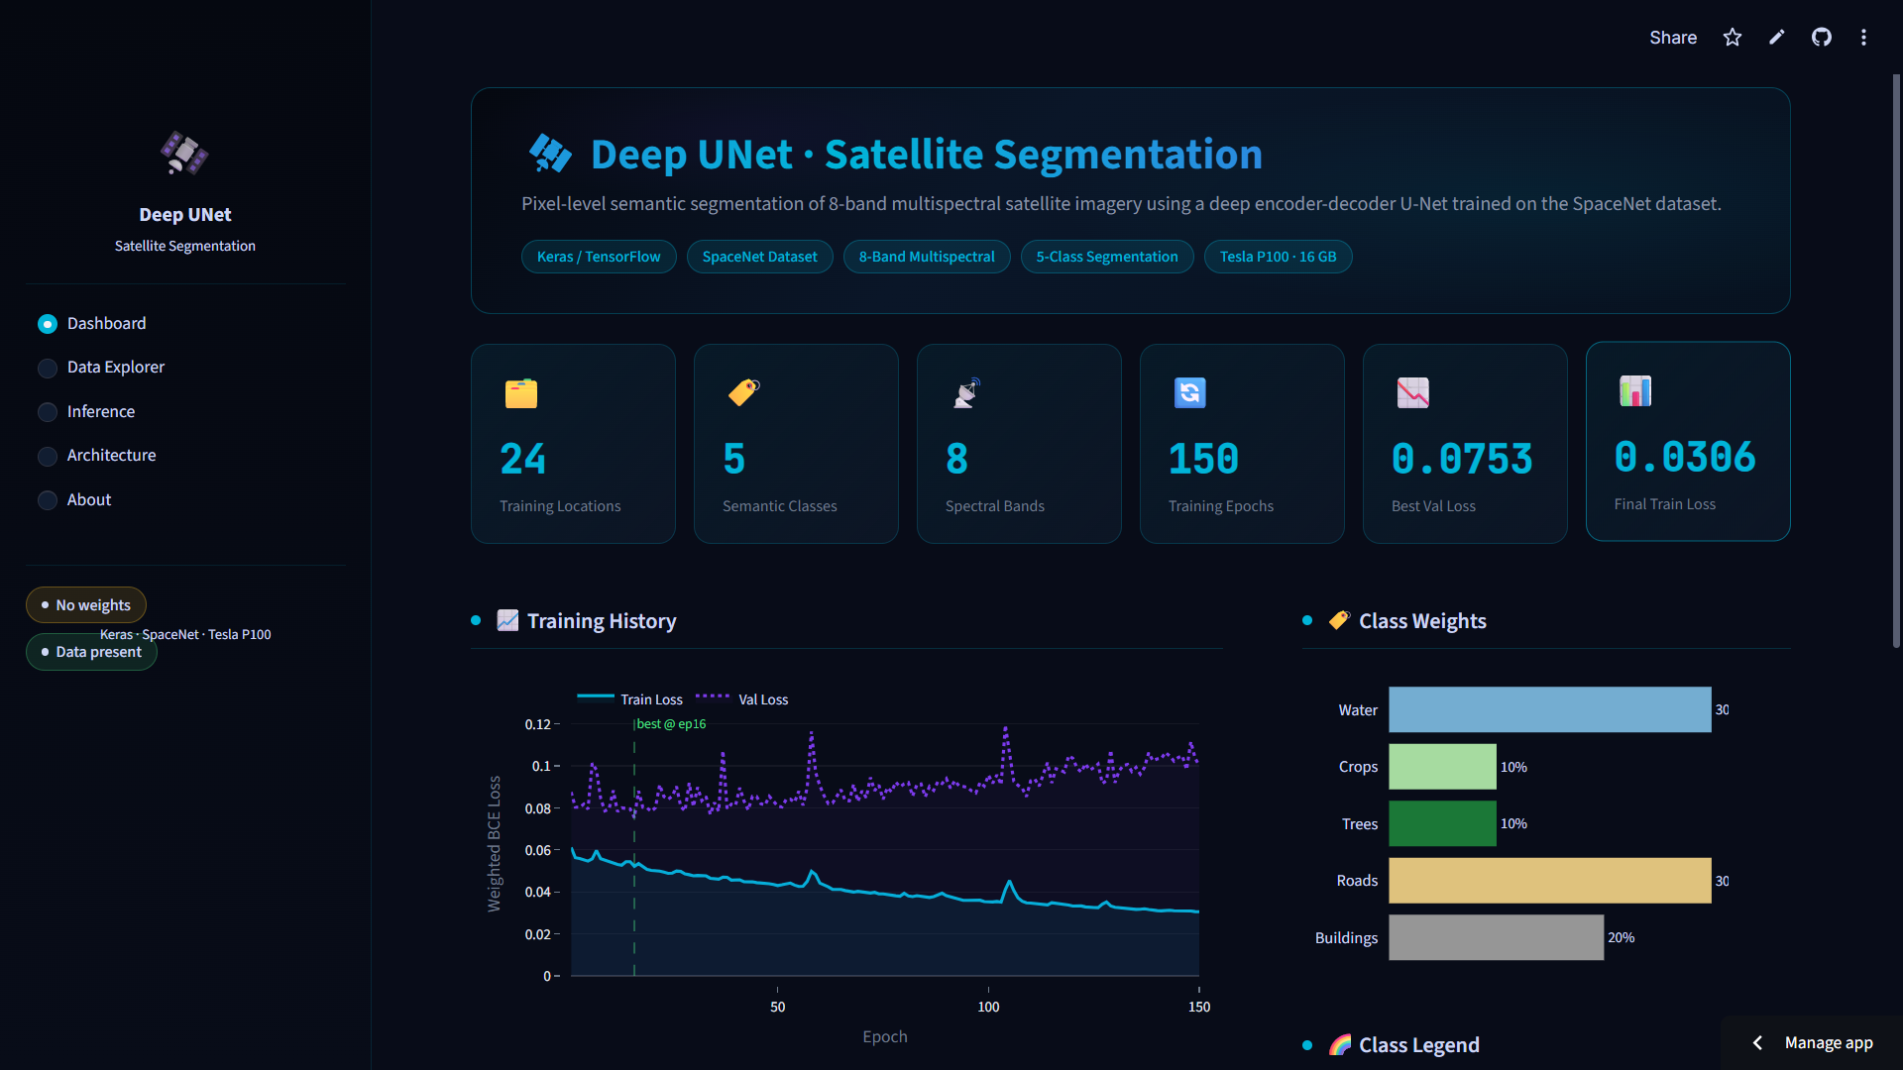Click the Buildings 20% weight label
This screenshot has width=1903, height=1070.
point(1622,937)
